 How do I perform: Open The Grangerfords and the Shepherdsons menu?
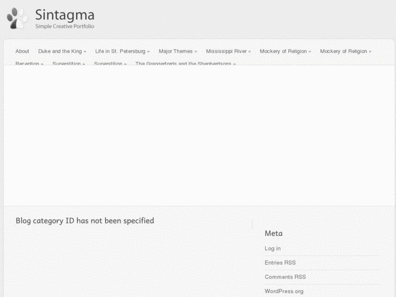185,63
